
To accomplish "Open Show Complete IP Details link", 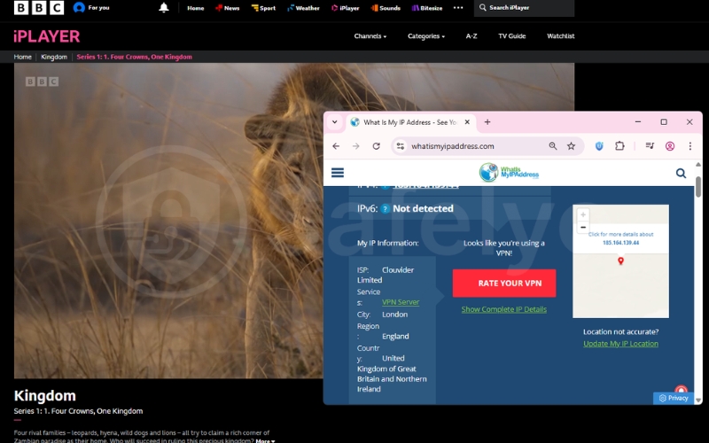I will (x=503, y=309).
